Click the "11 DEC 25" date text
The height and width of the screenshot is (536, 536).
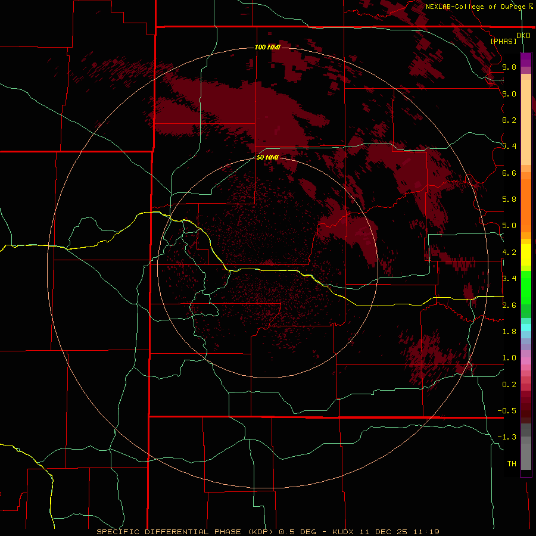tap(384, 532)
